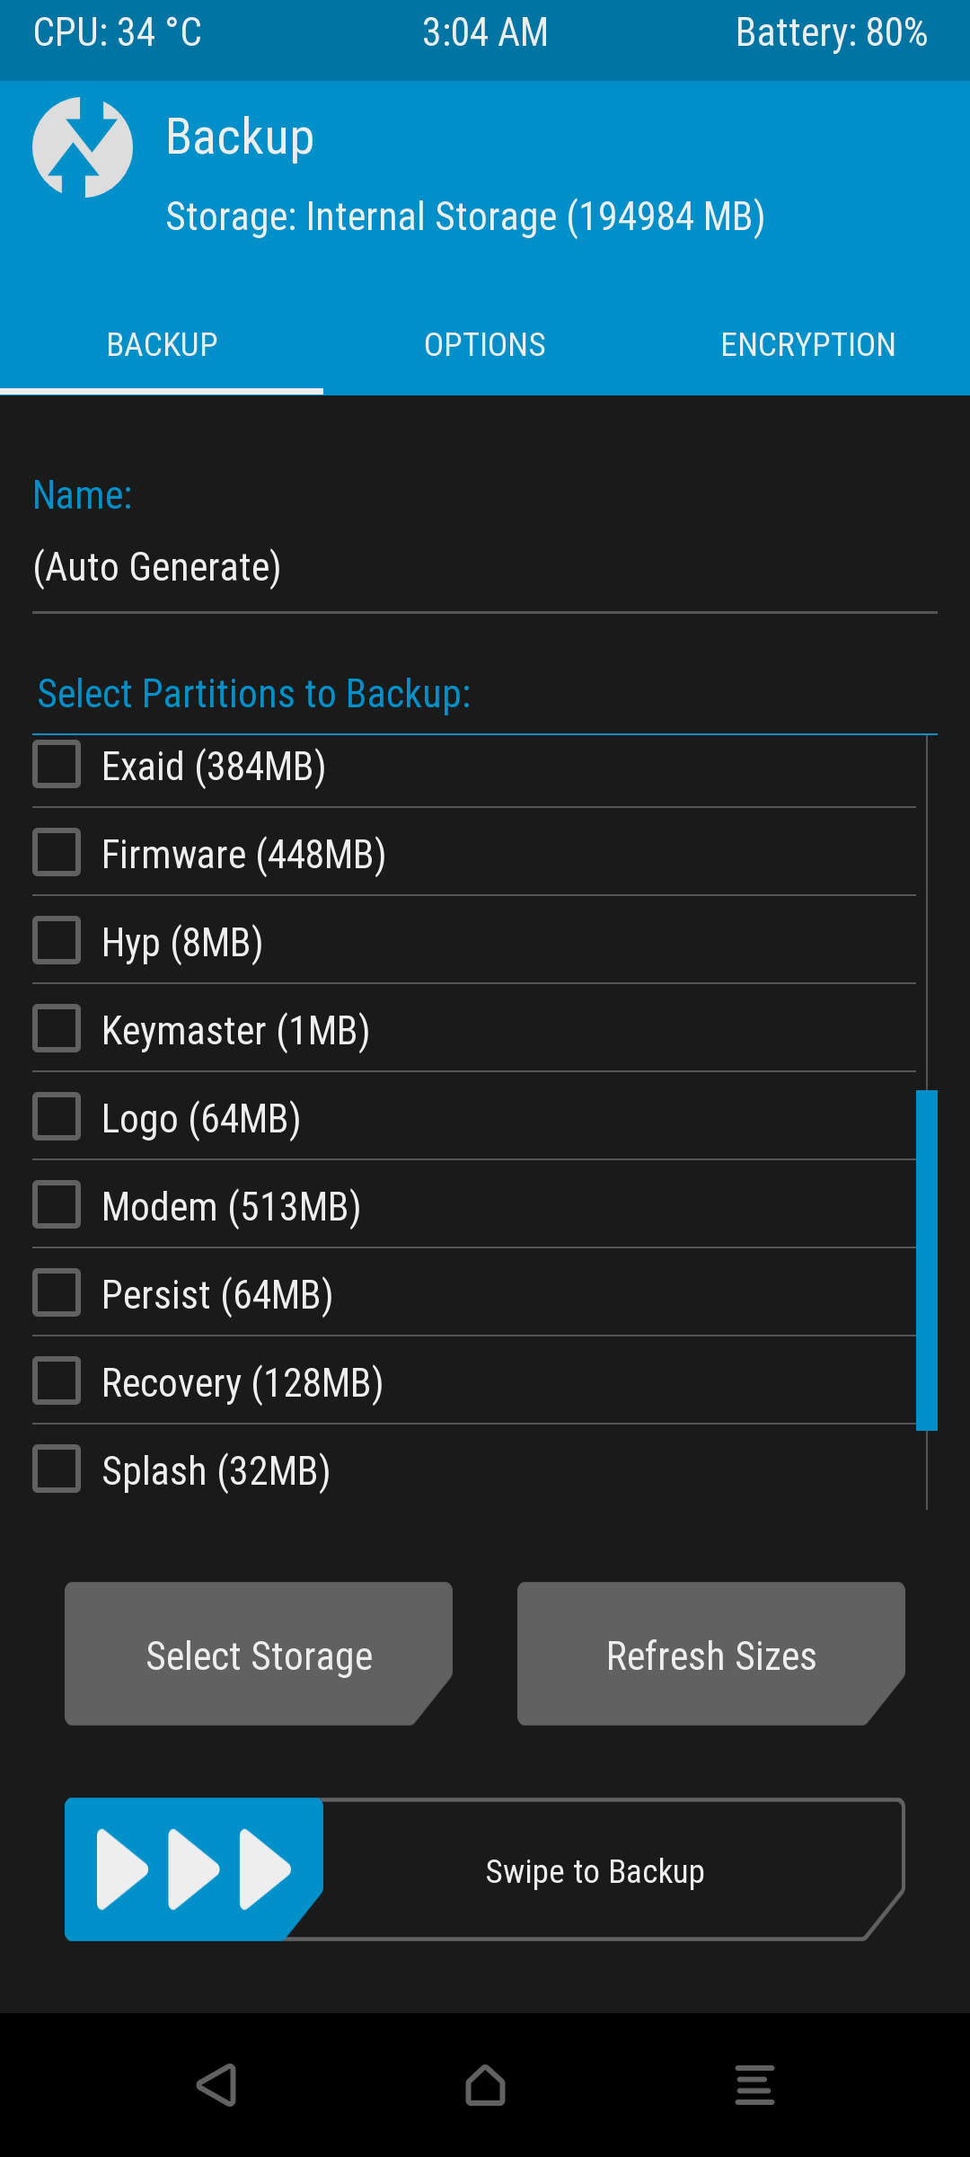Mark the Modem (513MB) checkbox

click(x=57, y=1205)
